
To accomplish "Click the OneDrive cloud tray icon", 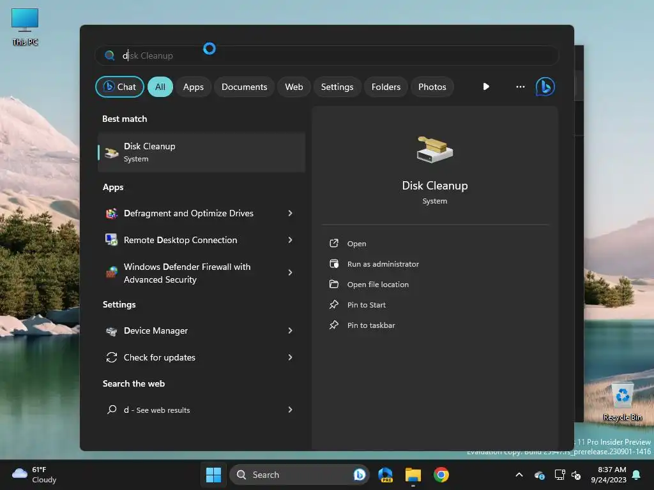I will point(539,475).
